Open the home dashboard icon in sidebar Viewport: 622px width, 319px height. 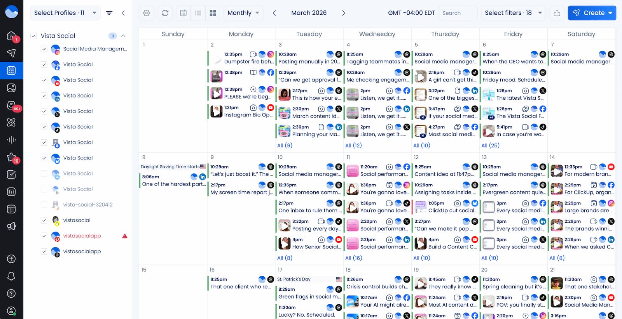click(x=11, y=36)
